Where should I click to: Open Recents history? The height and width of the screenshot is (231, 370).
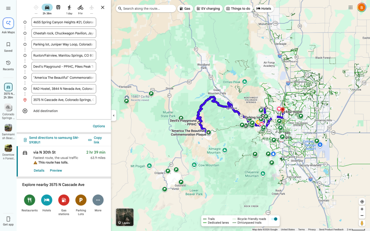click(8, 65)
